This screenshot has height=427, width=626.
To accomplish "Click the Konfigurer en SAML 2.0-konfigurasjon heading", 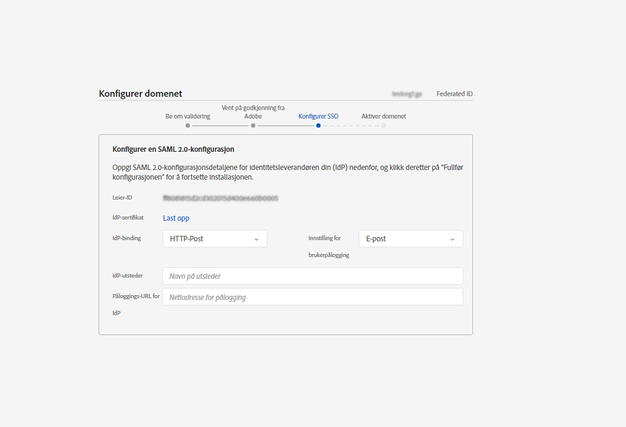I will click(173, 149).
